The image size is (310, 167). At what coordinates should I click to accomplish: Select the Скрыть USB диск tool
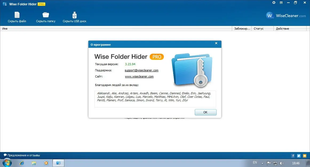coord(74,17)
